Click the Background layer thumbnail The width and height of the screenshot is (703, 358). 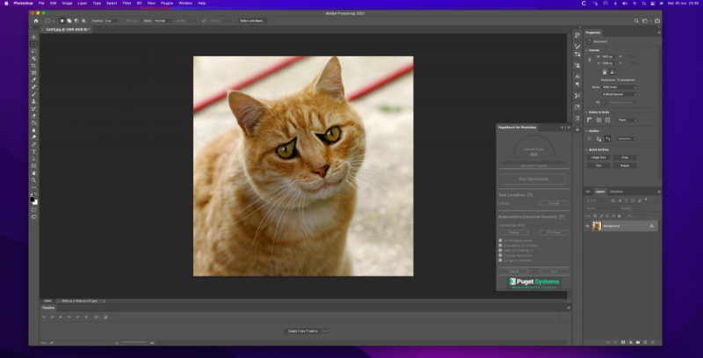tap(597, 226)
